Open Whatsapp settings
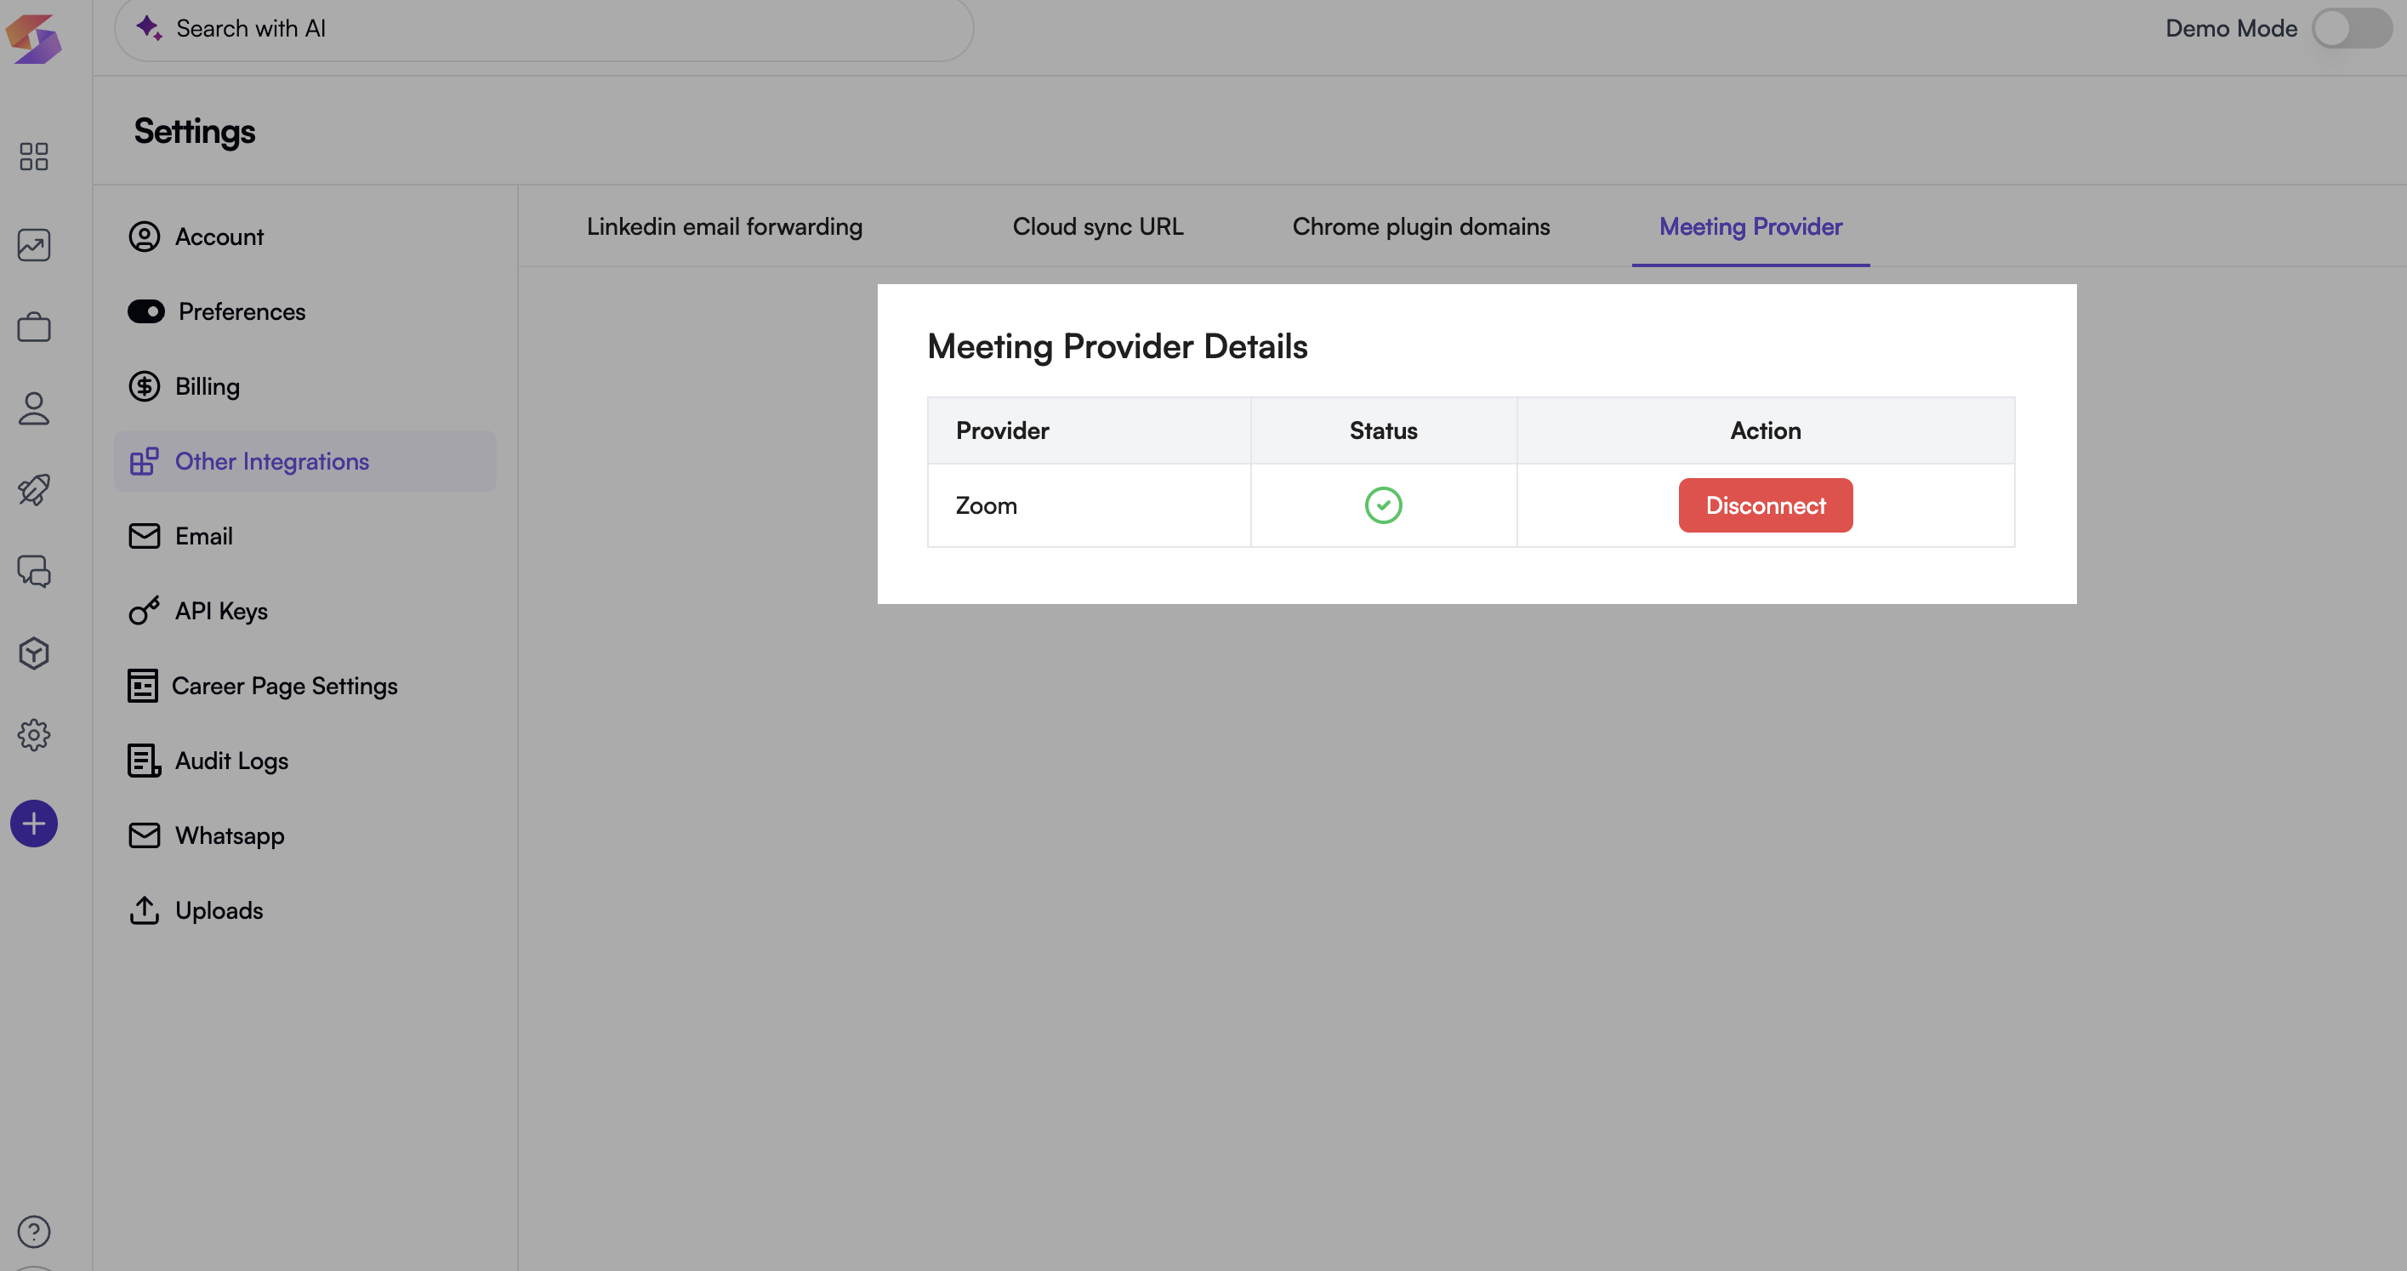This screenshot has height=1271, width=2407. [304, 835]
